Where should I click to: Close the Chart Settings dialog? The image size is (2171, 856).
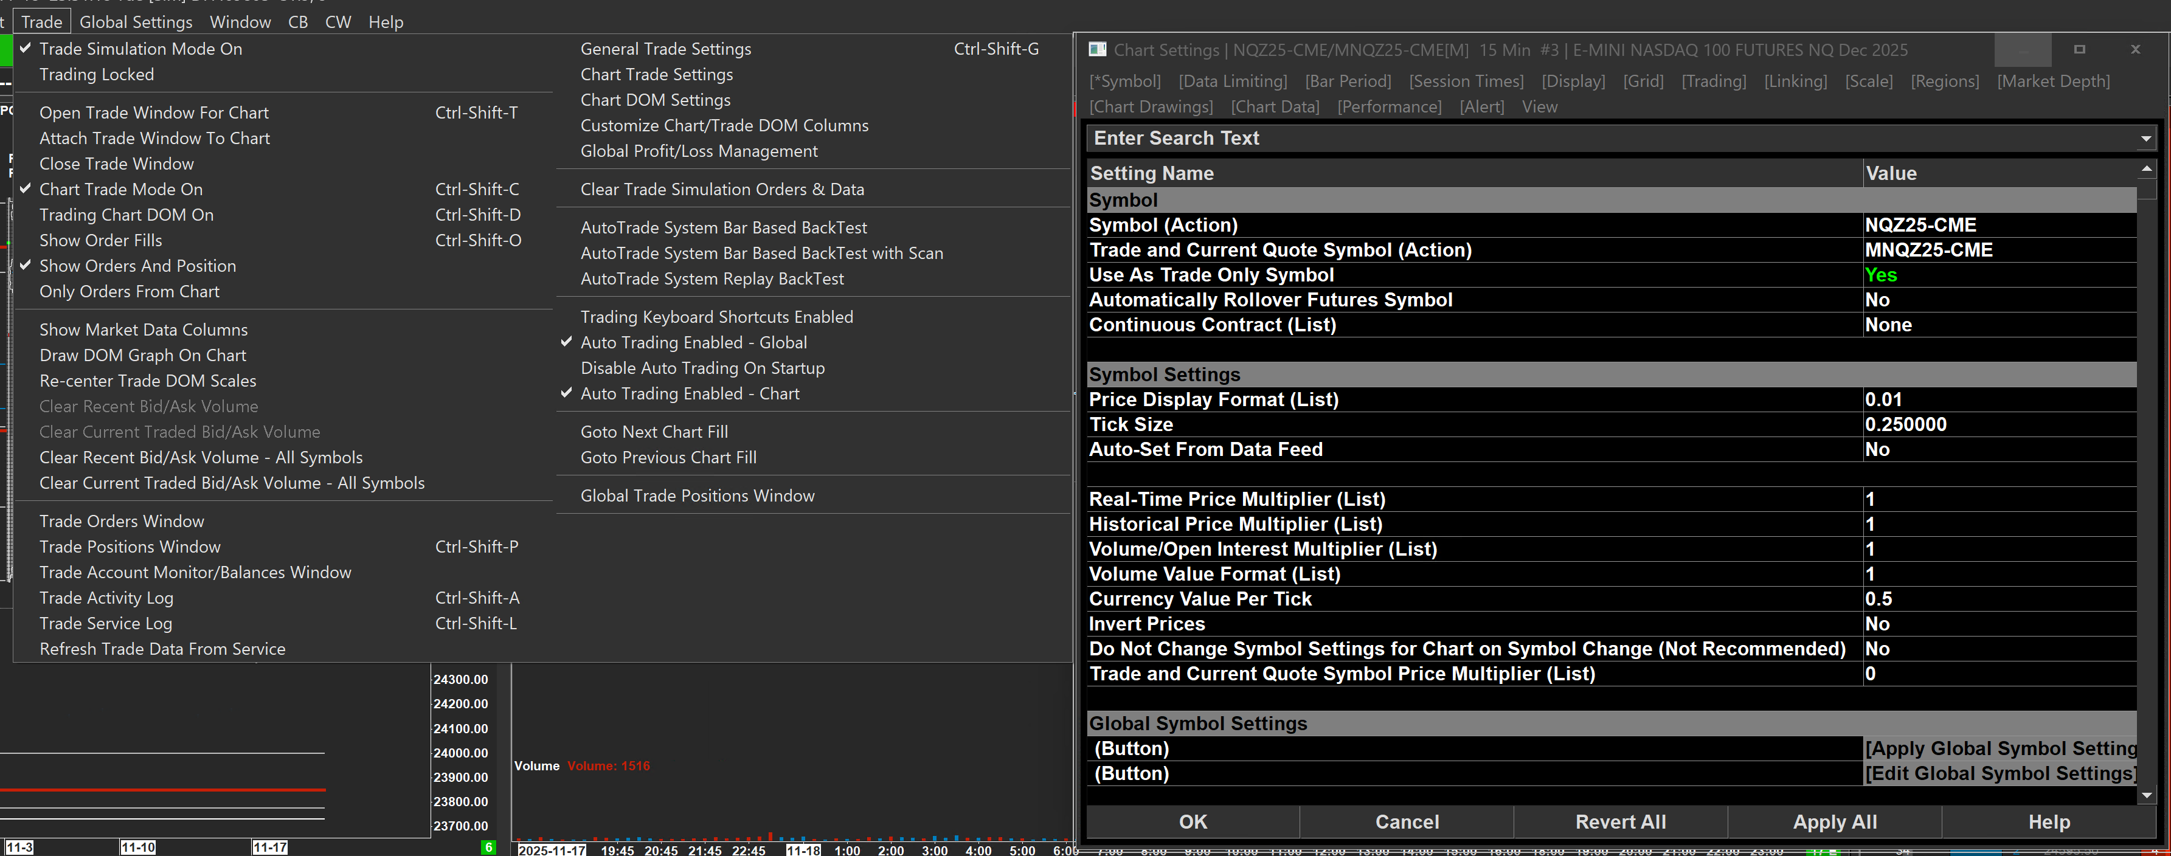pos(2135,50)
